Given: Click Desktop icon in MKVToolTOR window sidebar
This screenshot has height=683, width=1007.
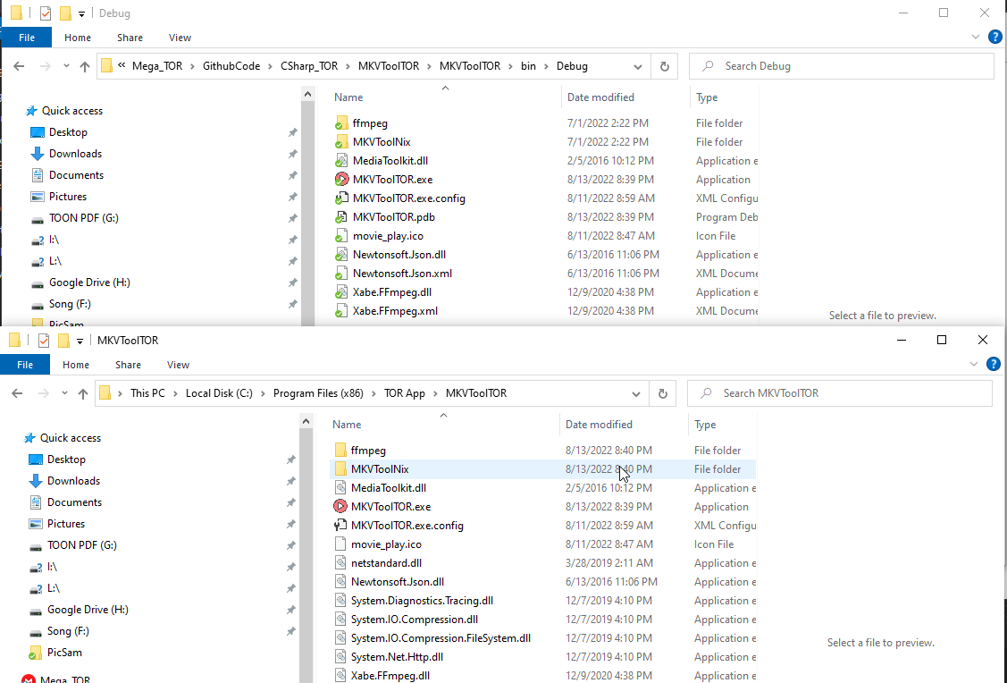Looking at the screenshot, I should tap(36, 460).
